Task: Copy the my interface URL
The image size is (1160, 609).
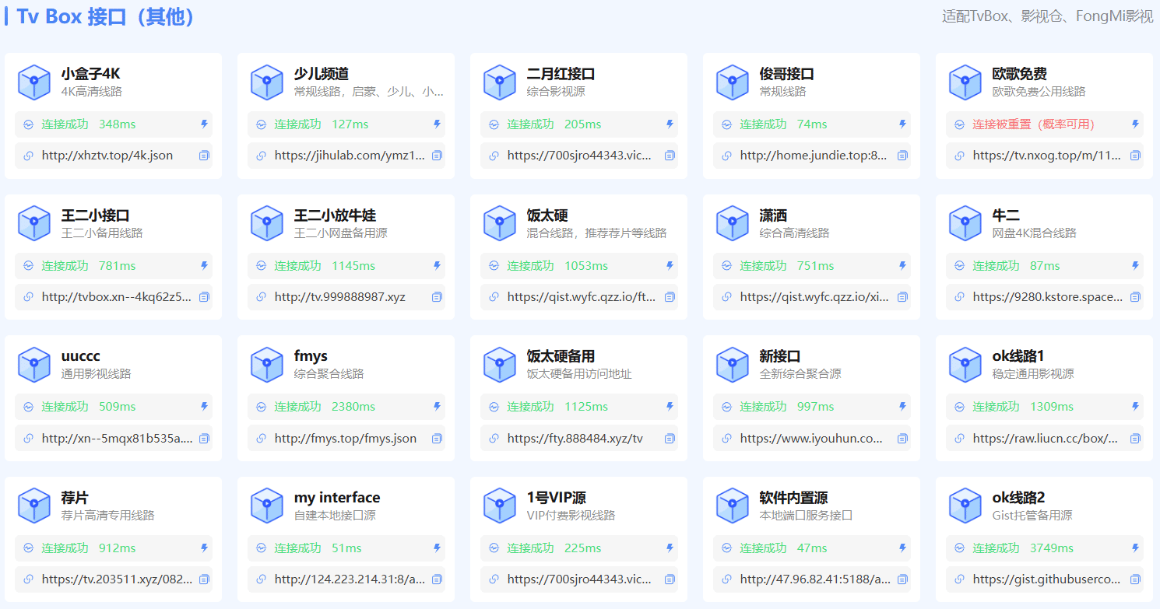Action: (x=437, y=579)
